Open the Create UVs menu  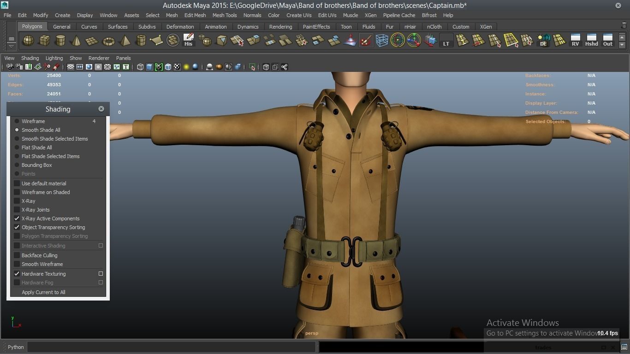pyautogui.click(x=299, y=15)
